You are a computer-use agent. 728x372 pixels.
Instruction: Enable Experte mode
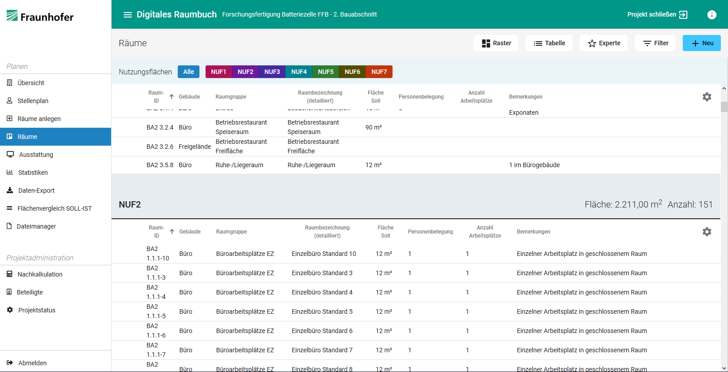click(603, 43)
